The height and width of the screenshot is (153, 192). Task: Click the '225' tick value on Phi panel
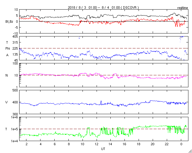(15, 48)
